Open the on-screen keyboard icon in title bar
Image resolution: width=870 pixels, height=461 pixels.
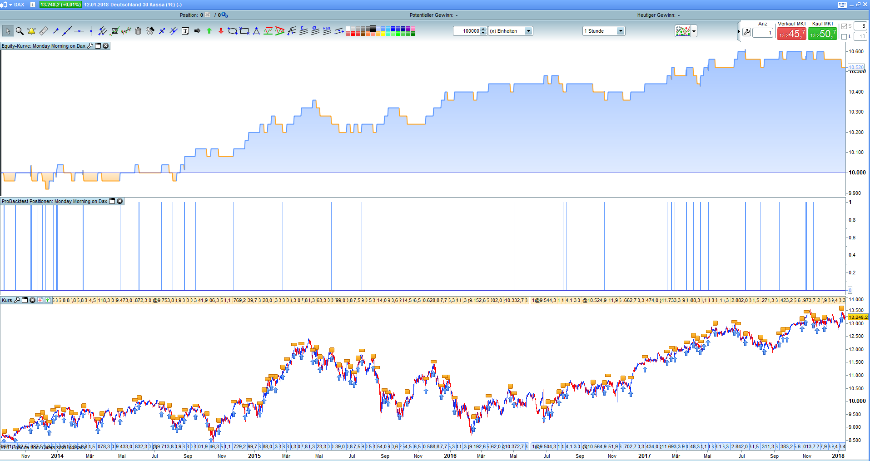[x=842, y=5]
